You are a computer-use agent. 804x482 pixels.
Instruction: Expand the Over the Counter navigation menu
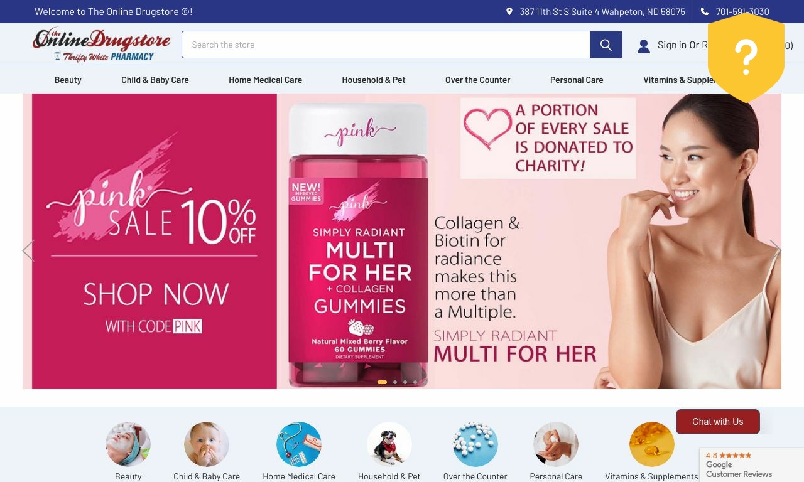click(x=477, y=80)
